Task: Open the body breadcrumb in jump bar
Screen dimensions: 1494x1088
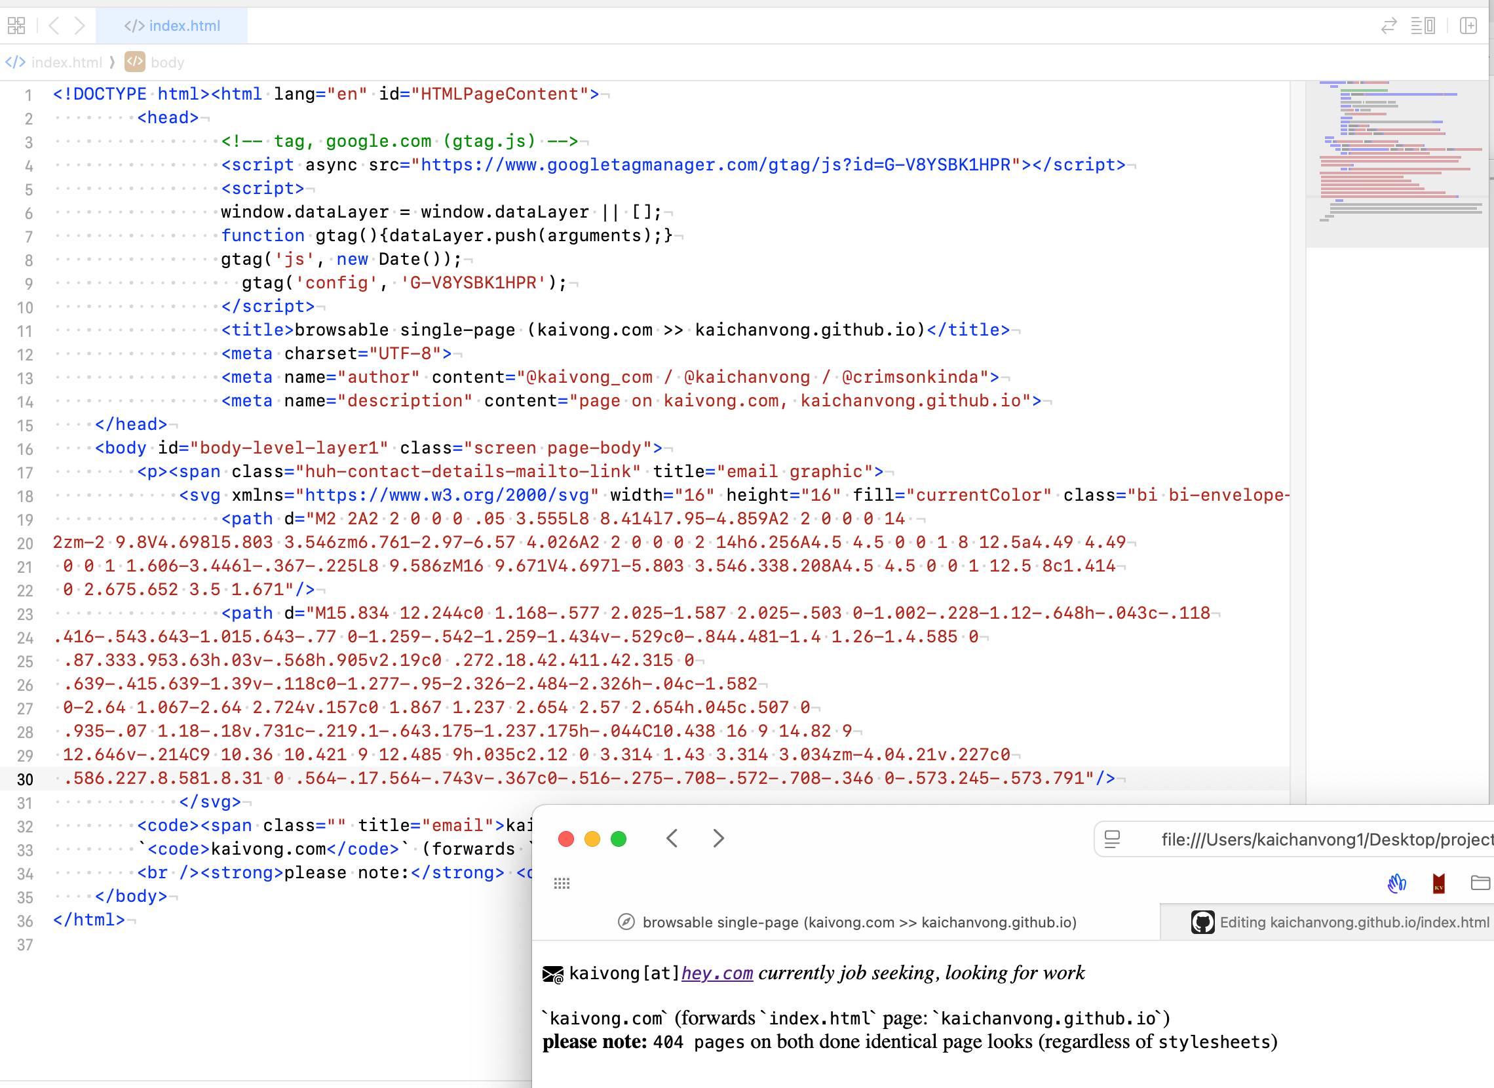Action: [x=167, y=63]
